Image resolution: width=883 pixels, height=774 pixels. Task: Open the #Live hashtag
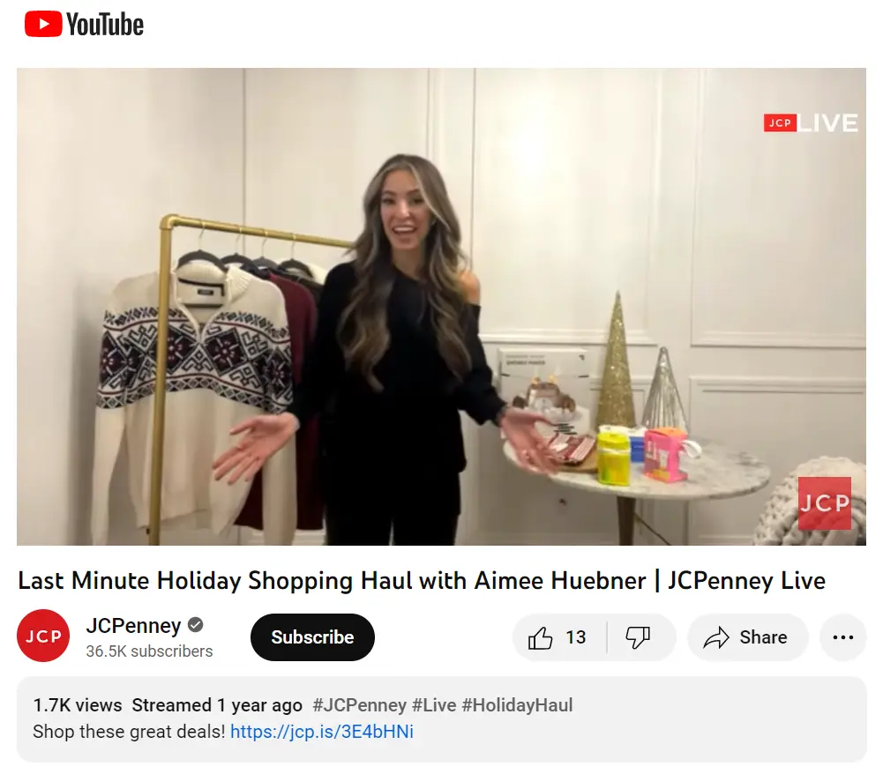click(x=434, y=704)
